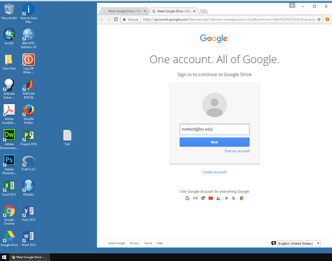Open the Help footer link

tap(160, 243)
